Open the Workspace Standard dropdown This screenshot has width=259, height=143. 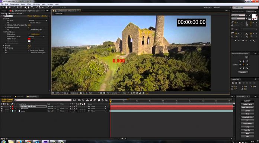[222, 7]
